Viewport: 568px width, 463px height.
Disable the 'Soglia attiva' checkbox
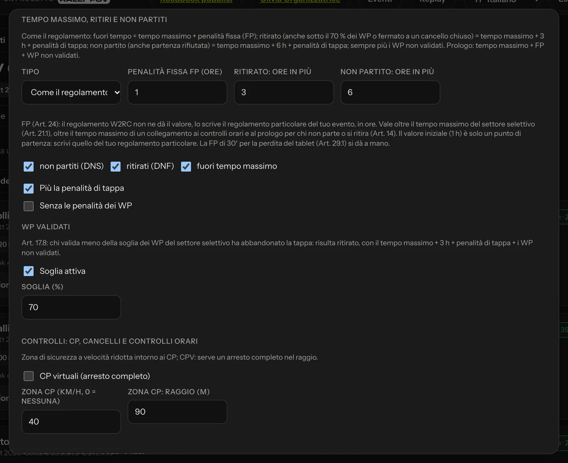pyautogui.click(x=28, y=271)
